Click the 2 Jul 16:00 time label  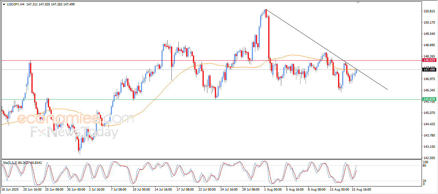pyautogui.click(x=98, y=189)
